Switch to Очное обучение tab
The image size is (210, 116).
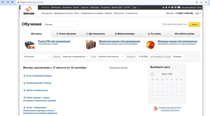click(x=66, y=34)
